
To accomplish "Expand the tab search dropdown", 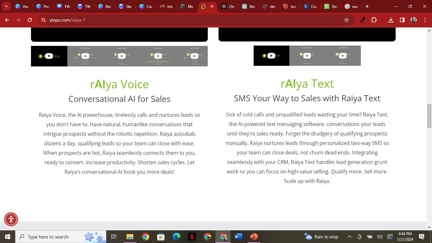I will [6, 6].
